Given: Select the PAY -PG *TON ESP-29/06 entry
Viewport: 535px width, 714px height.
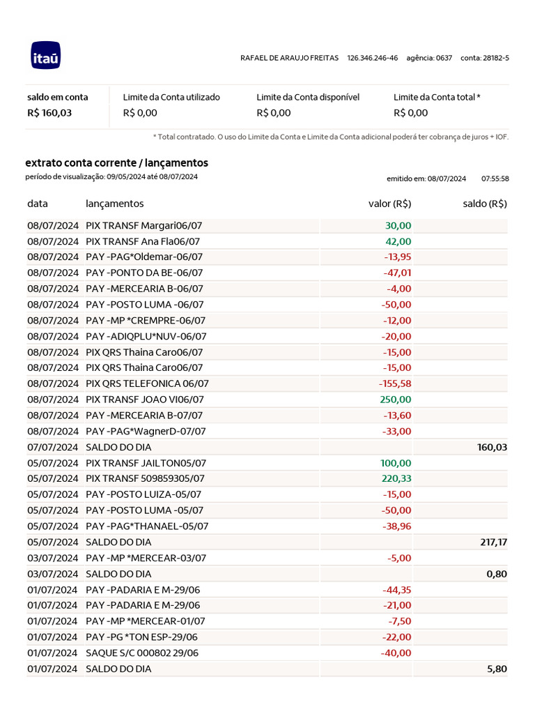Looking at the screenshot, I should point(141,637).
